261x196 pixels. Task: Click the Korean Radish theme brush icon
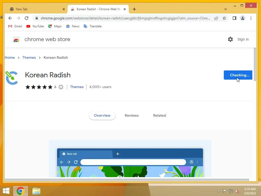[12, 78]
